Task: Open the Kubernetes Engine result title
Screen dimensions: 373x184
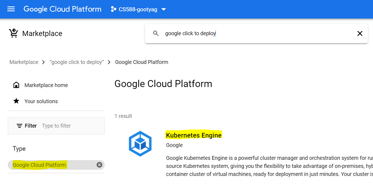Action: (x=194, y=135)
